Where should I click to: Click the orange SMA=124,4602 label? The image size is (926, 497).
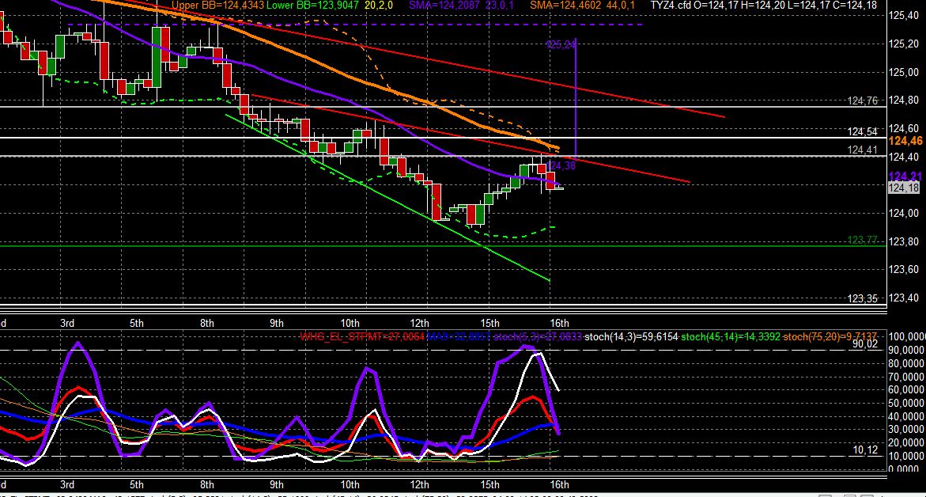565,6
